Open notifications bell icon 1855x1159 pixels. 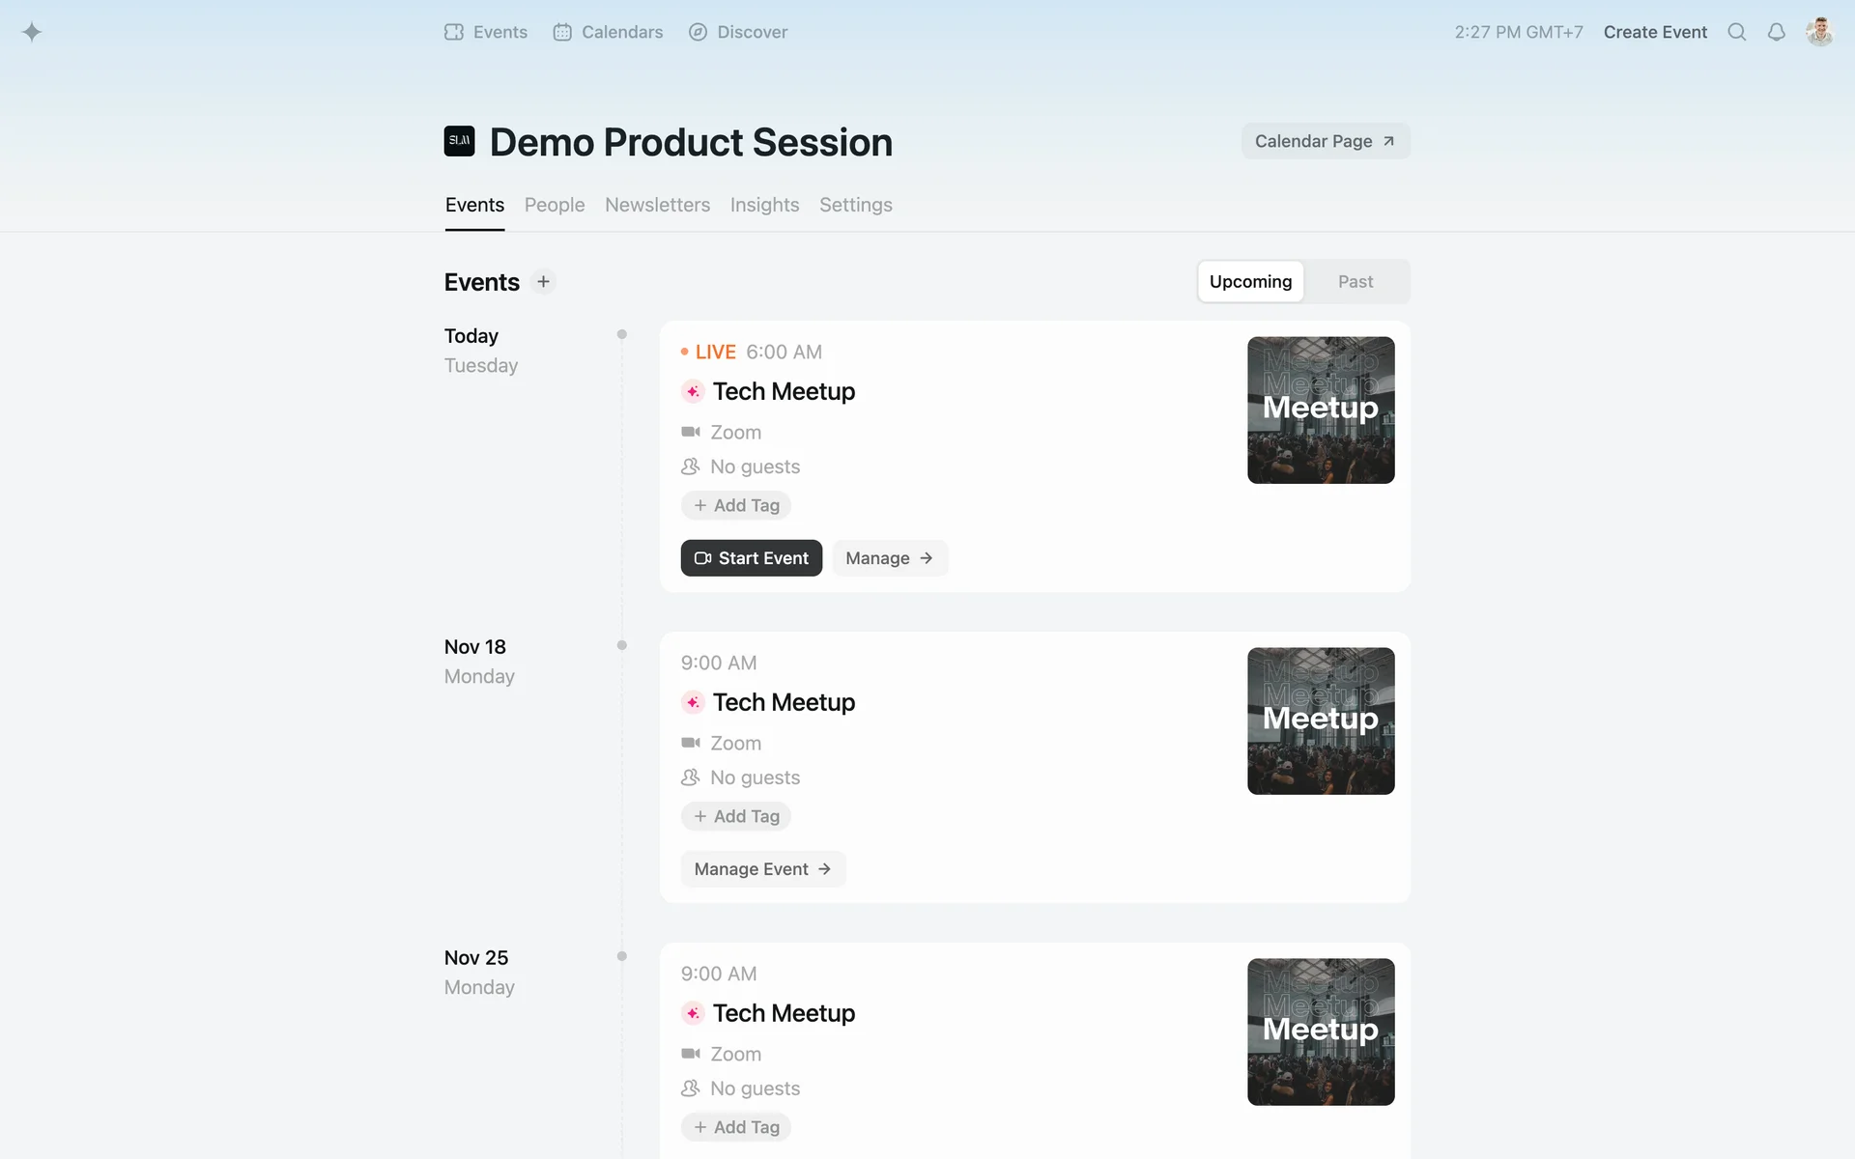click(1776, 32)
